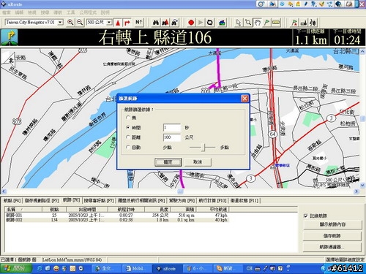Switch to the 航行計算 [F10] tab
The width and height of the screenshot is (366, 274).
tap(212, 201)
